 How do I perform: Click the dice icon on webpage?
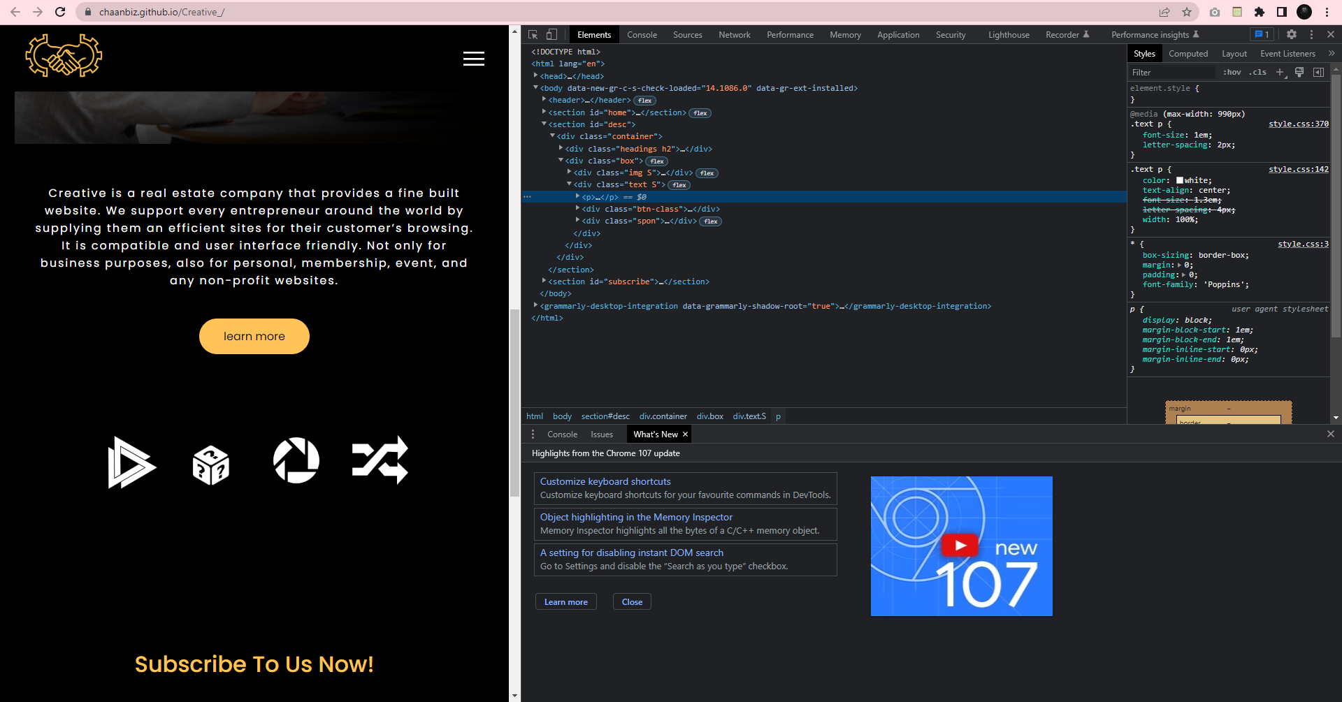click(x=210, y=465)
